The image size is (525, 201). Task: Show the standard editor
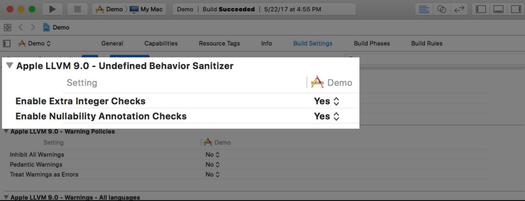coord(424,9)
